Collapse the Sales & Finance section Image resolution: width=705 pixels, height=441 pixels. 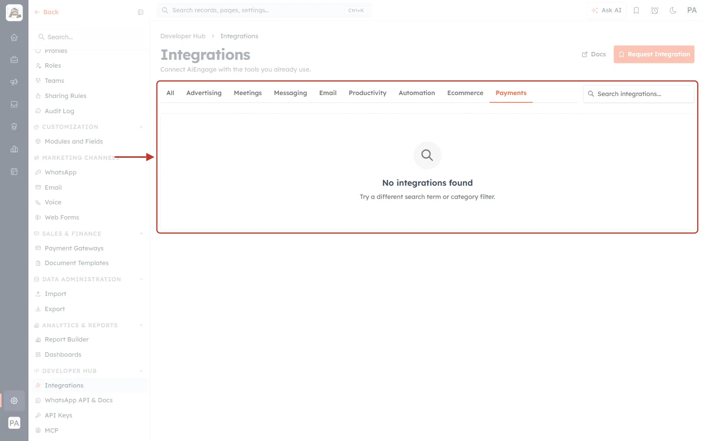[141, 234]
